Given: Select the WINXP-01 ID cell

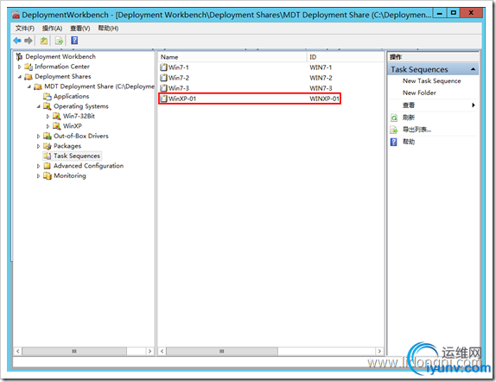Looking at the screenshot, I should coord(324,99).
